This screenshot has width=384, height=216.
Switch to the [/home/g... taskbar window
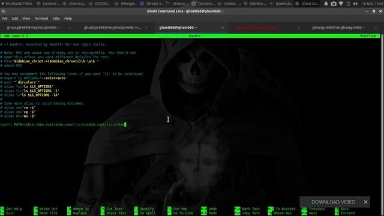coord(74,4)
